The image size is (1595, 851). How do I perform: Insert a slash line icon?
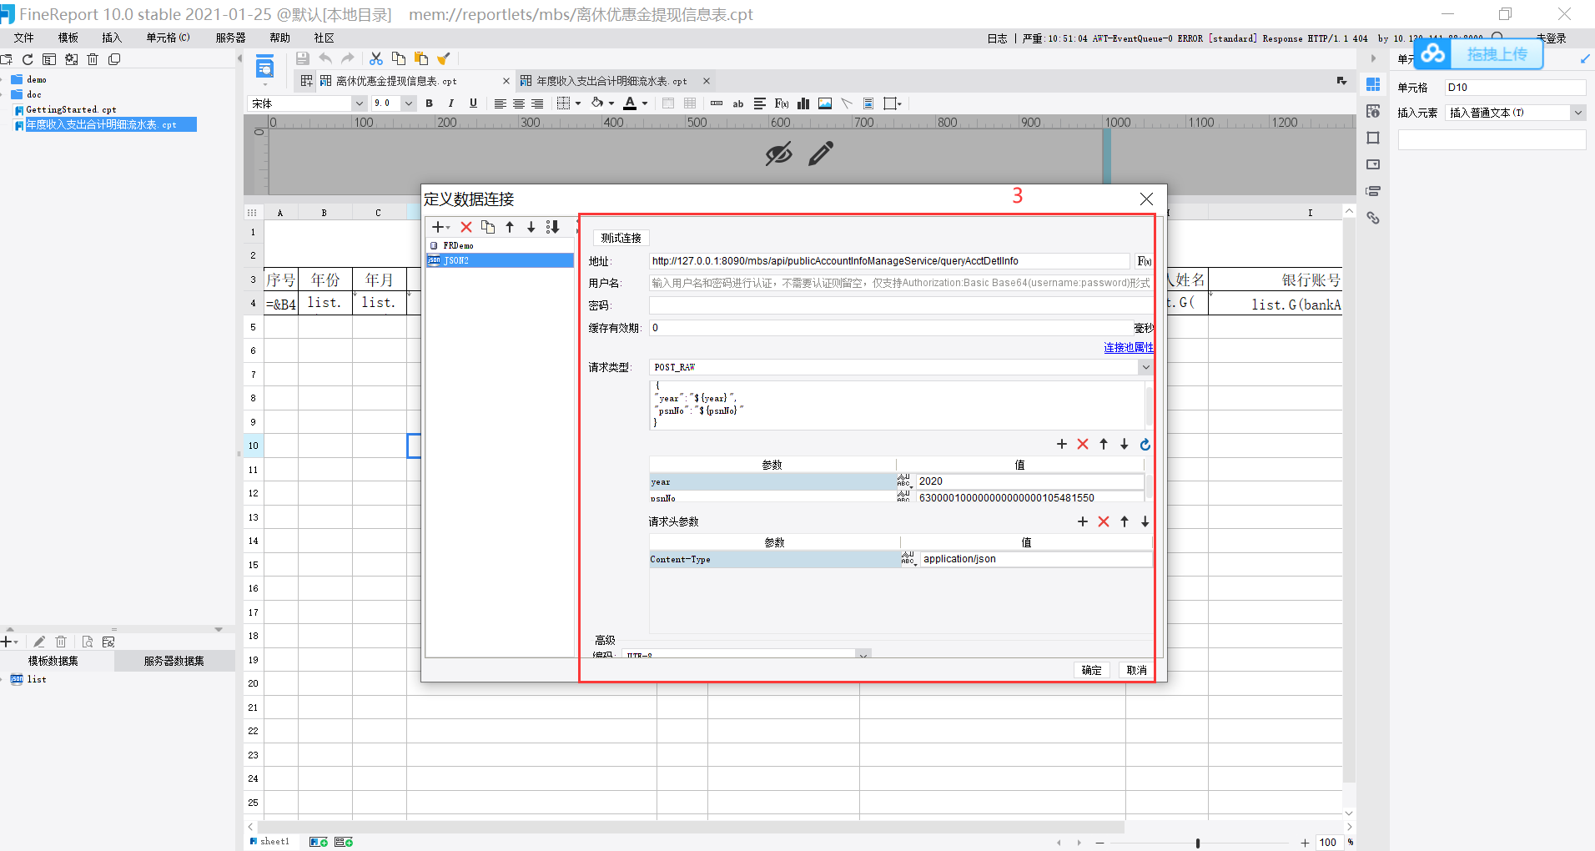coord(847,103)
